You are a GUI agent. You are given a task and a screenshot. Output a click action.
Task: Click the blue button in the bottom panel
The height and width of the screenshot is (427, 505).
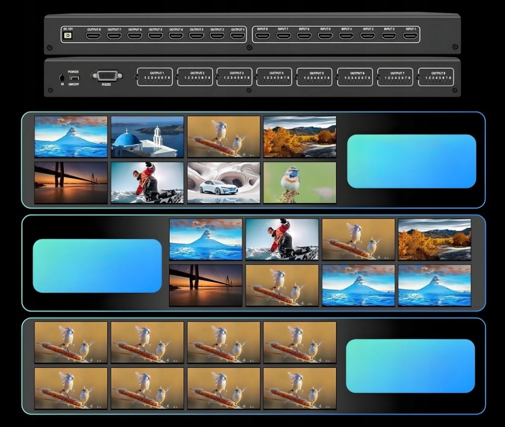[410, 366]
